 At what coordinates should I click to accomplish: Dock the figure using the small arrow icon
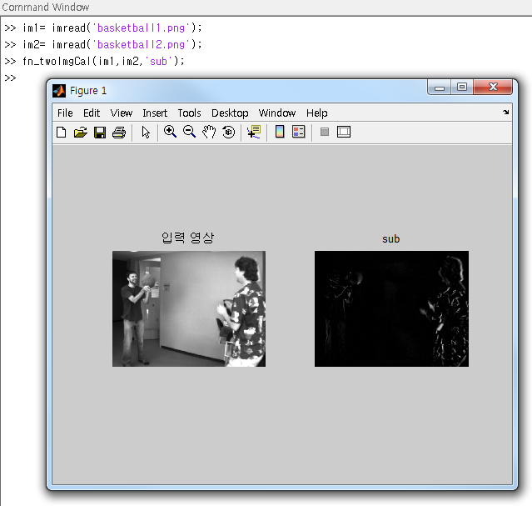506,113
